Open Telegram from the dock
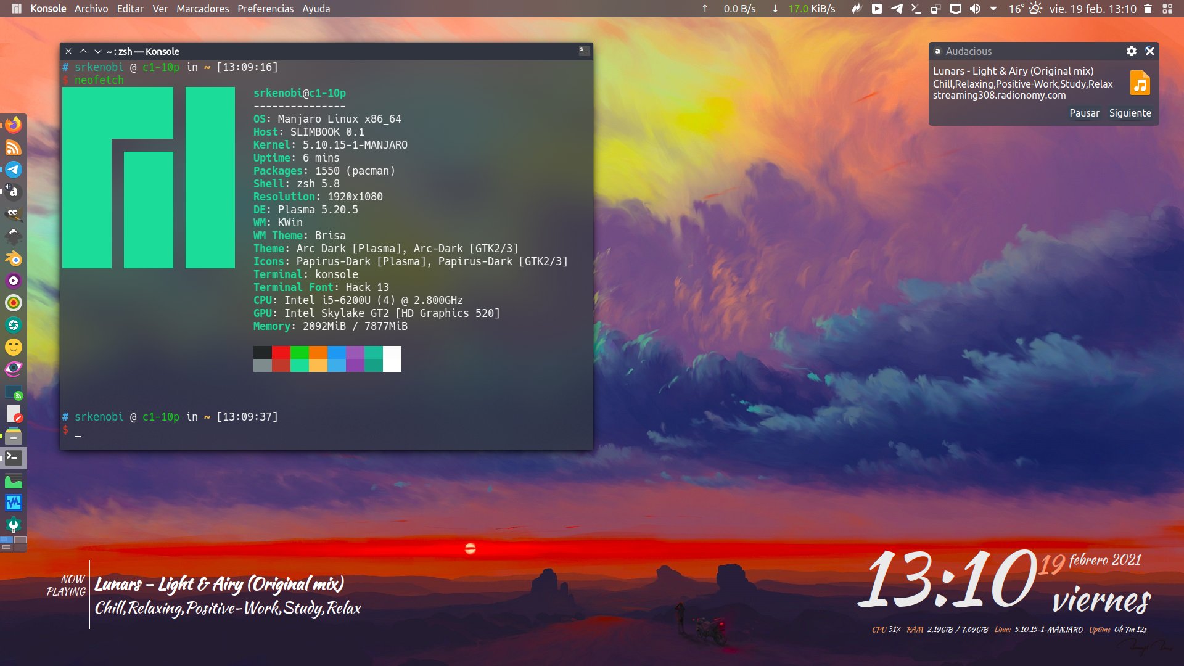Screen dimensions: 1184x666 pyautogui.click(x=14, y=170)
